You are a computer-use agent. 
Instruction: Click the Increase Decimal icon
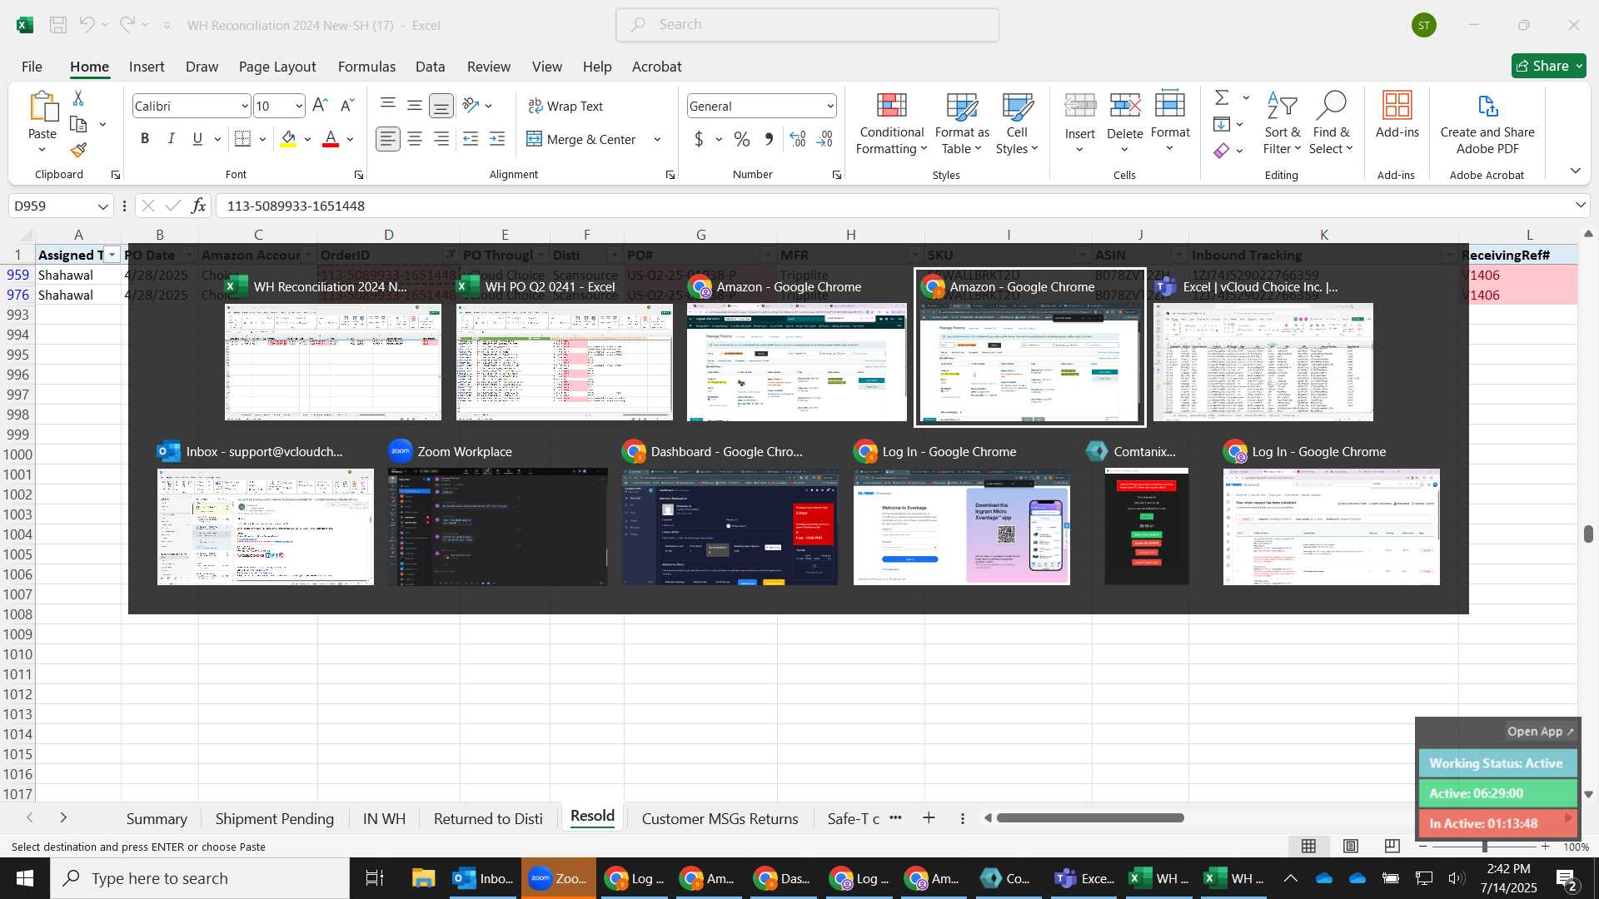click(797, 139)
